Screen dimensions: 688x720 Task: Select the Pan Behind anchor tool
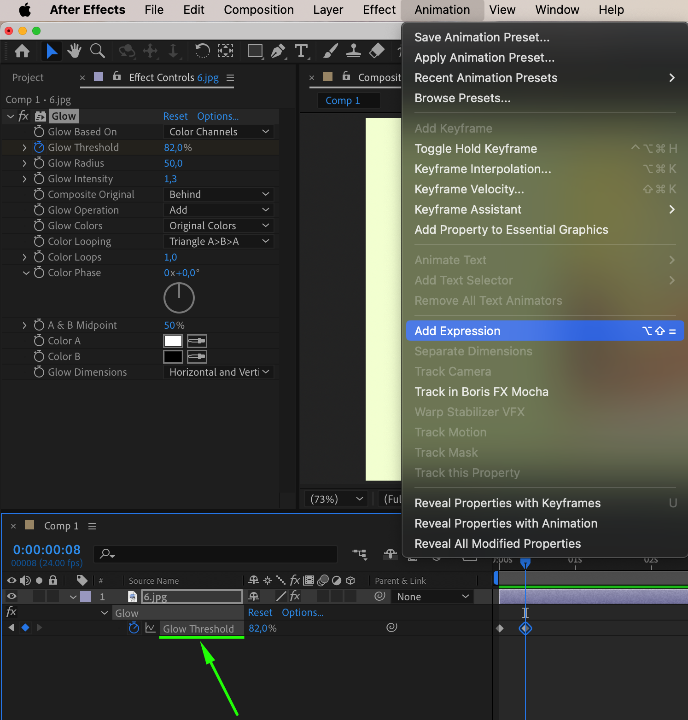pyautogui.click(x=225, y=51)
